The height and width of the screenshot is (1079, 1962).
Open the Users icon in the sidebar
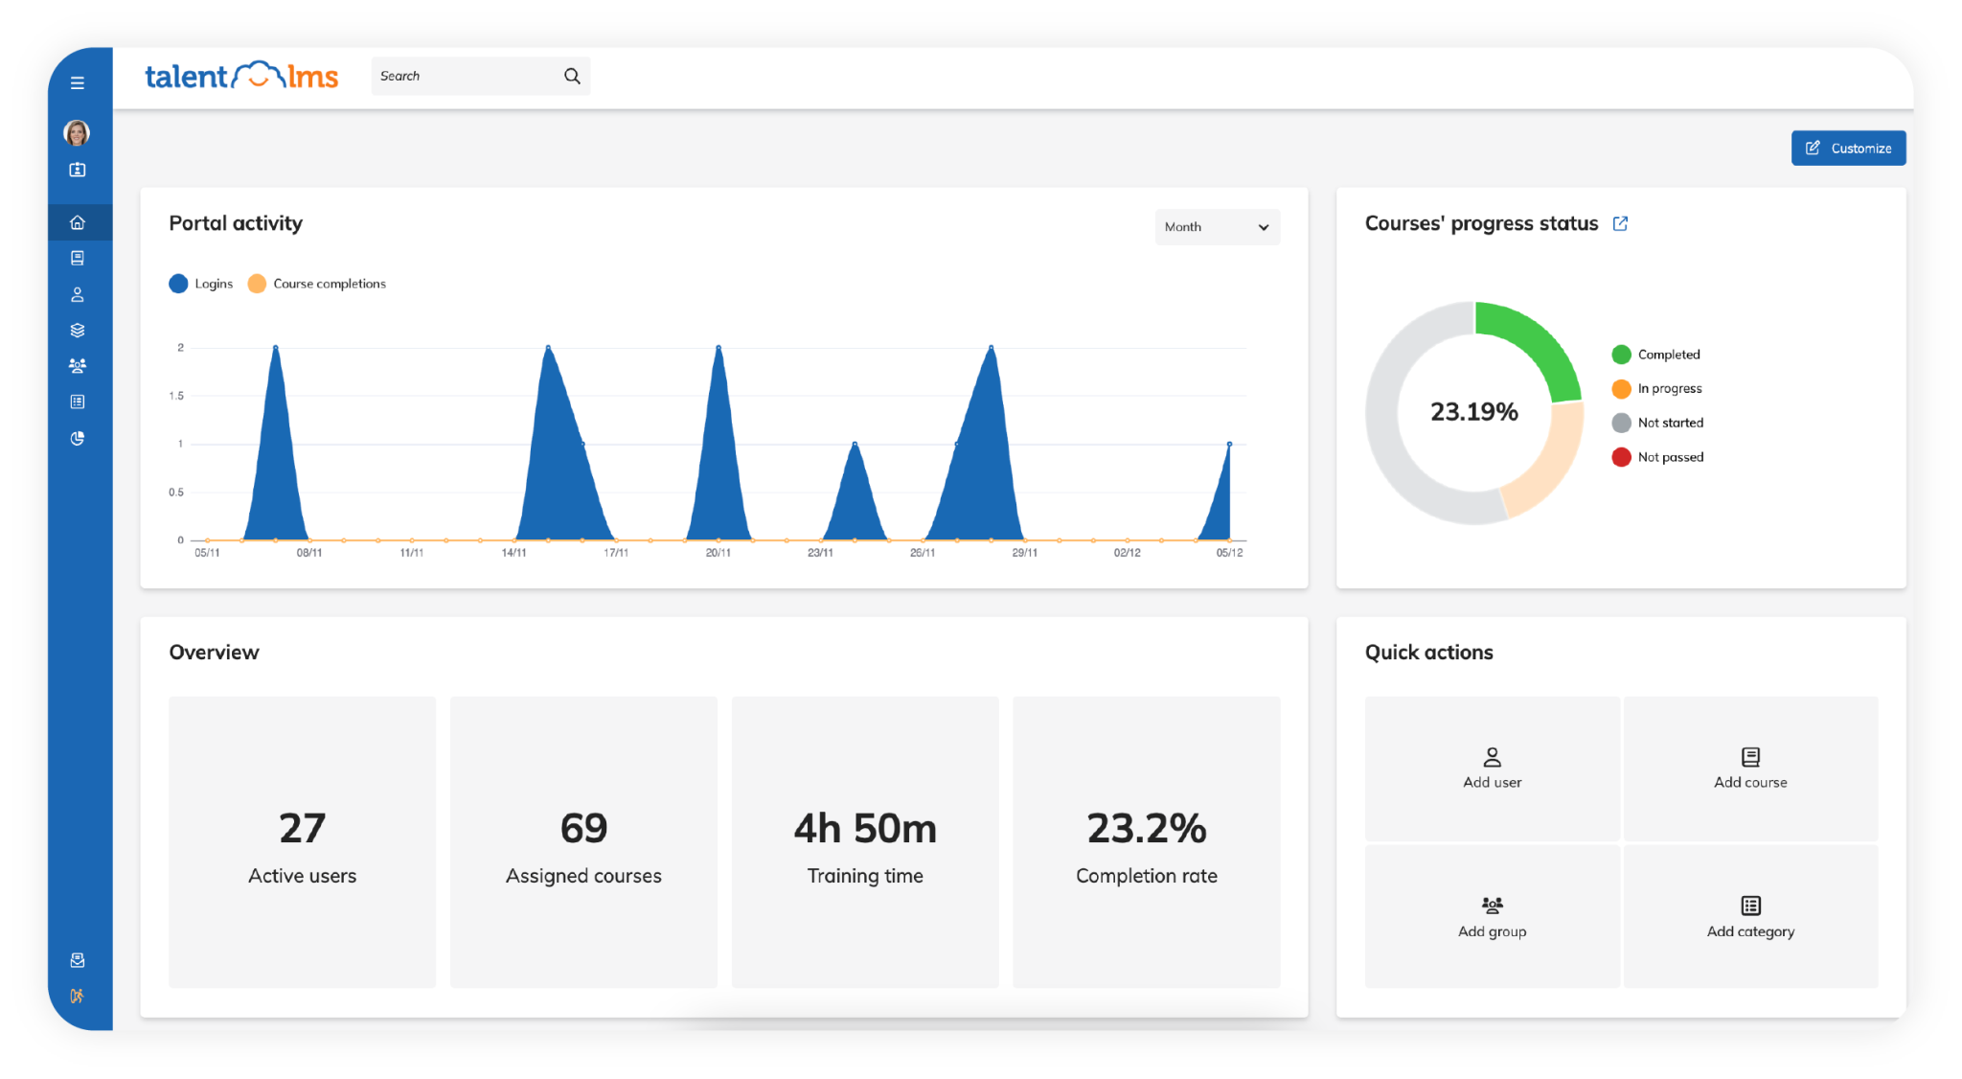[x=78, y=294]
